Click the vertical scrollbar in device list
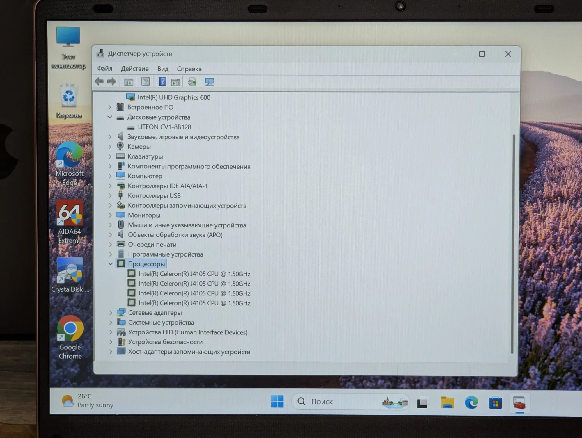 (513, 244)
